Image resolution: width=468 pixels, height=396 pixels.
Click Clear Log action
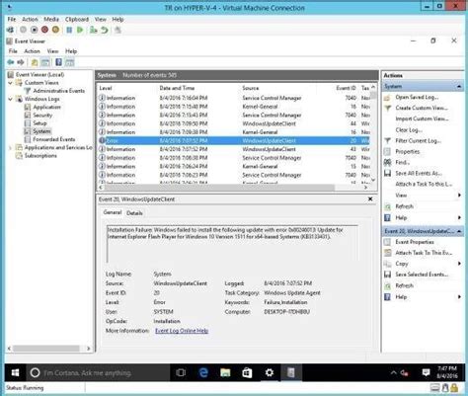[409, 130]
